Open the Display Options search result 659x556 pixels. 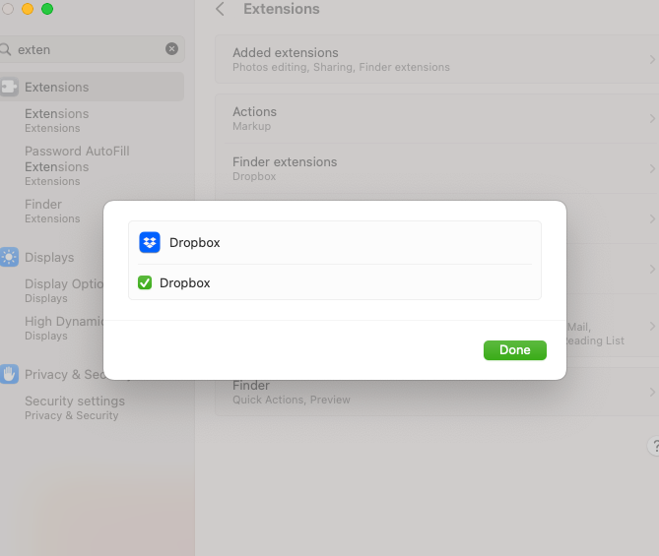click(64, 290)
